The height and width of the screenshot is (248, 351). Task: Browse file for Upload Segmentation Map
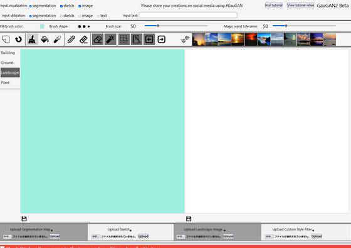[8, 236]
